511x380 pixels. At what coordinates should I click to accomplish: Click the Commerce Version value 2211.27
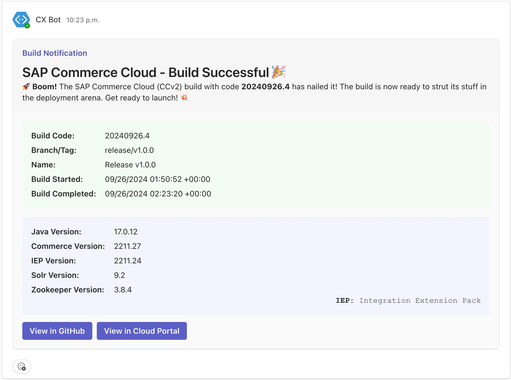tap(127, 246)
